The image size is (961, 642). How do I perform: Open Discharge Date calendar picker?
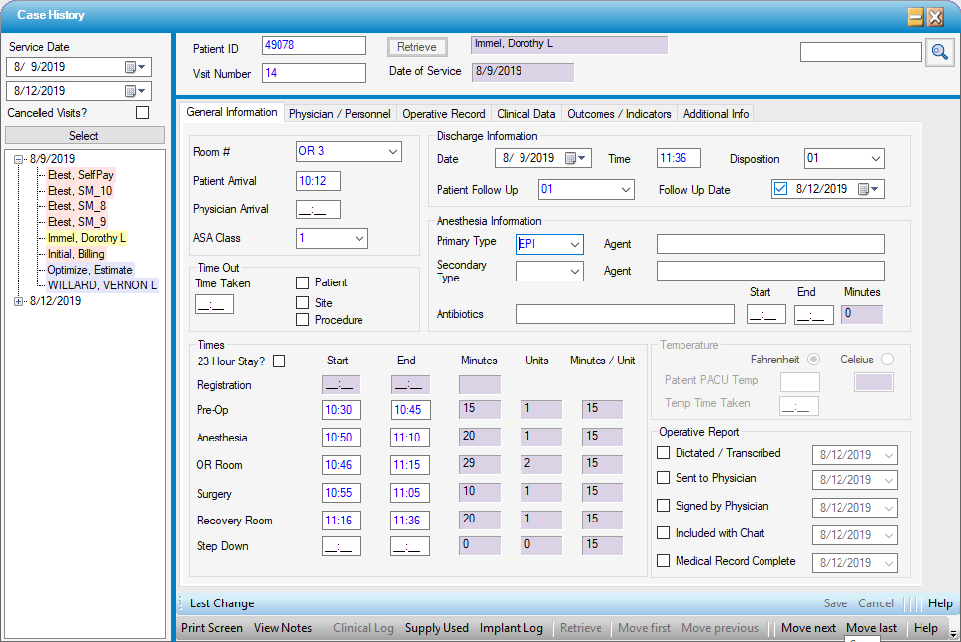[575, 158]
